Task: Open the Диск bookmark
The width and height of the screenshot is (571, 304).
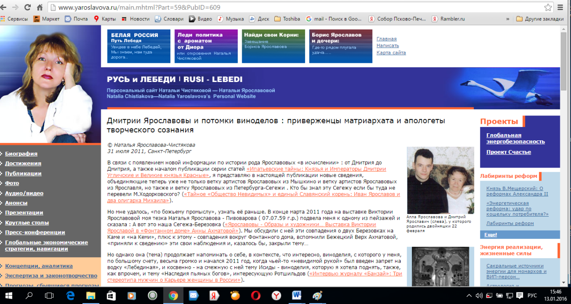Action: (x=259, y=19)
